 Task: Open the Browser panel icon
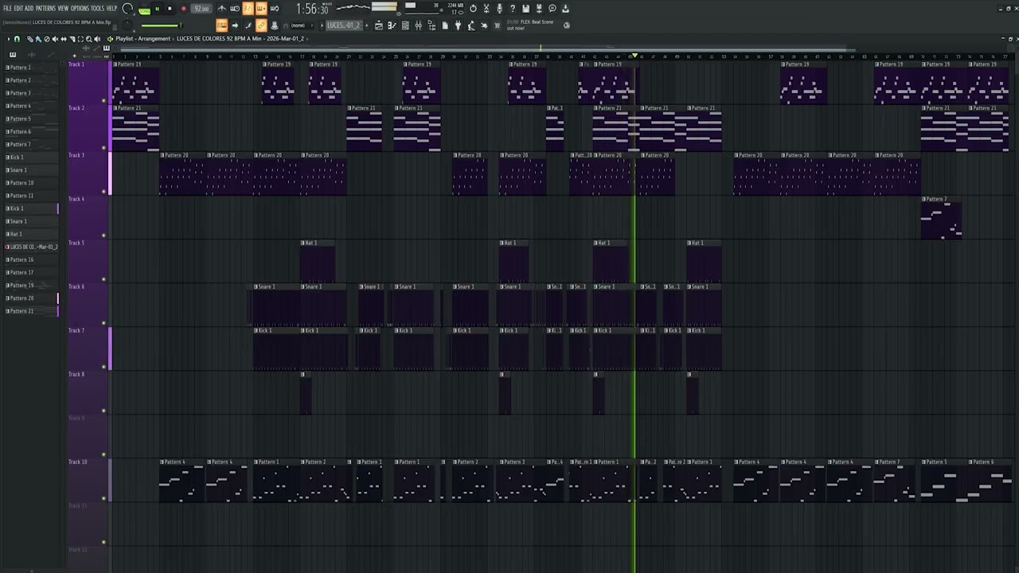point(431,25)
